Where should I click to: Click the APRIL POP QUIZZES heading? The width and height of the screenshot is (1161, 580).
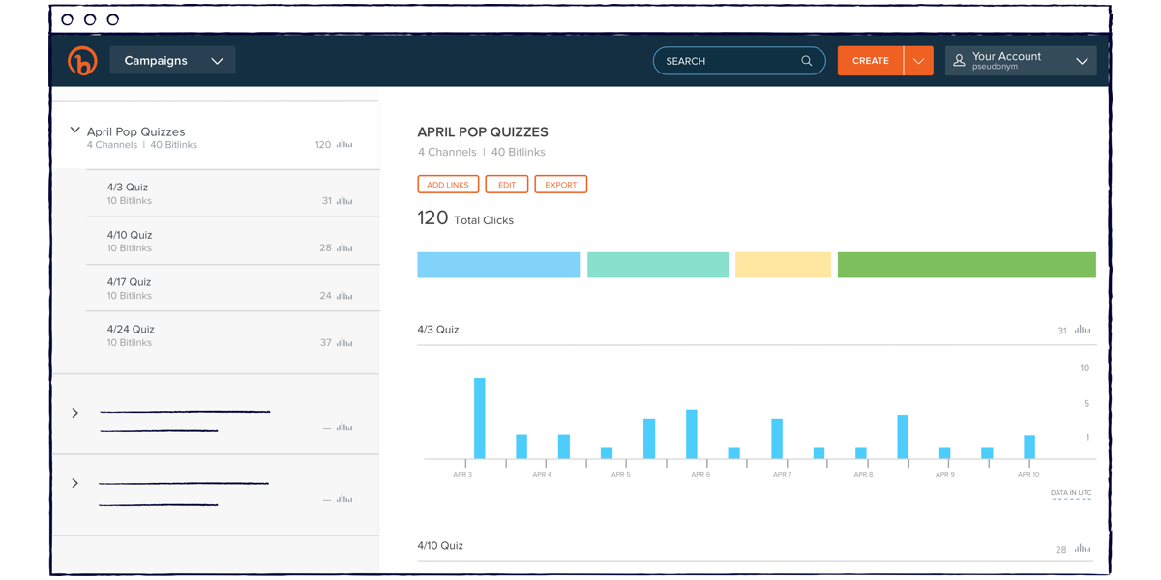[x=483, y=132]
